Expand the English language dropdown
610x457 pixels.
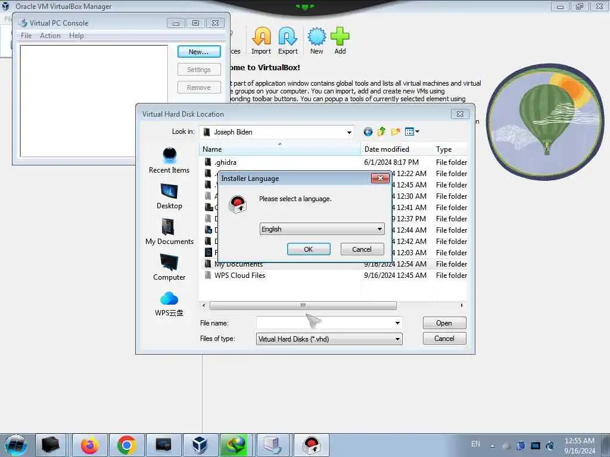tap(379, 229)
